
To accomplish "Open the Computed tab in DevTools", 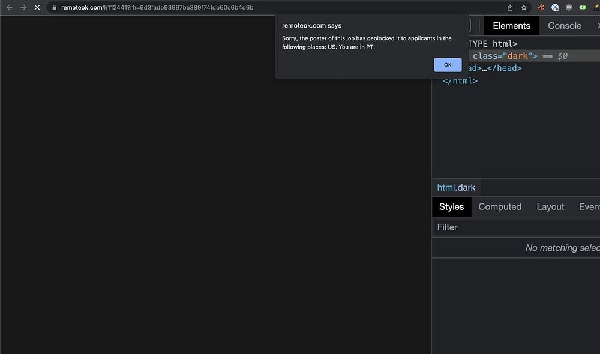I will (x=500, y=206).
